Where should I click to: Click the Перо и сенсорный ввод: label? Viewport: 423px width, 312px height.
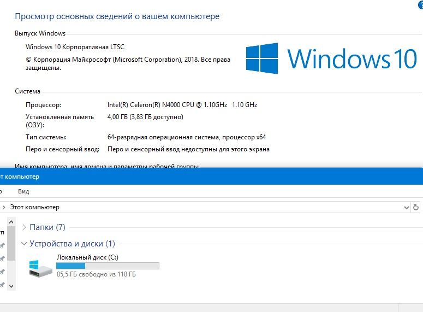(62, 149)
